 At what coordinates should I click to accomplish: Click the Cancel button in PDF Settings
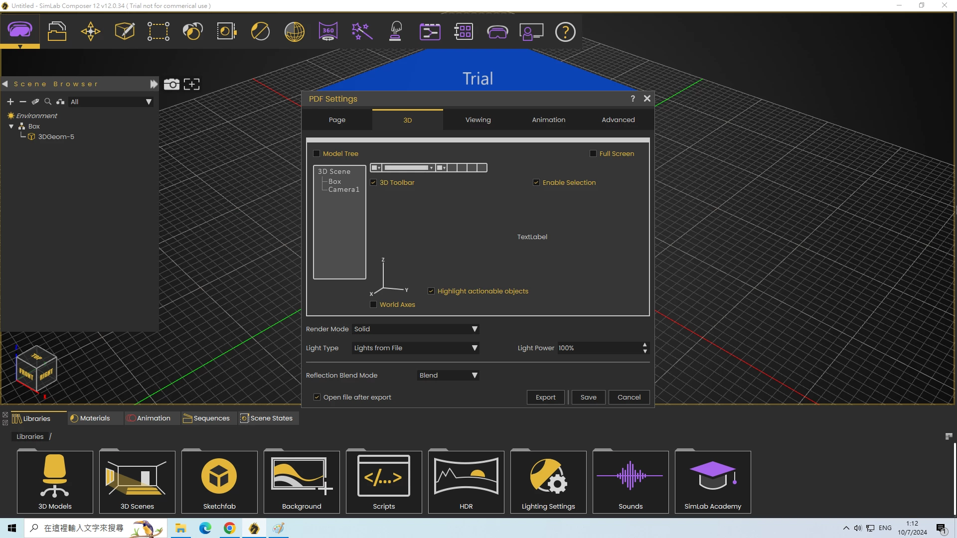tap(629, 397)
